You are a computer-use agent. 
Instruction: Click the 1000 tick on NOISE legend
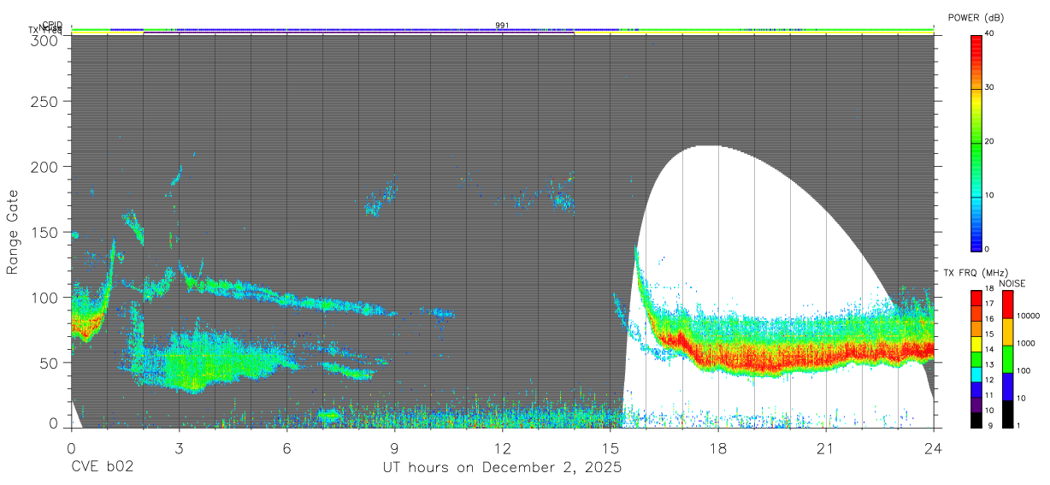[x=1025, y=343]
